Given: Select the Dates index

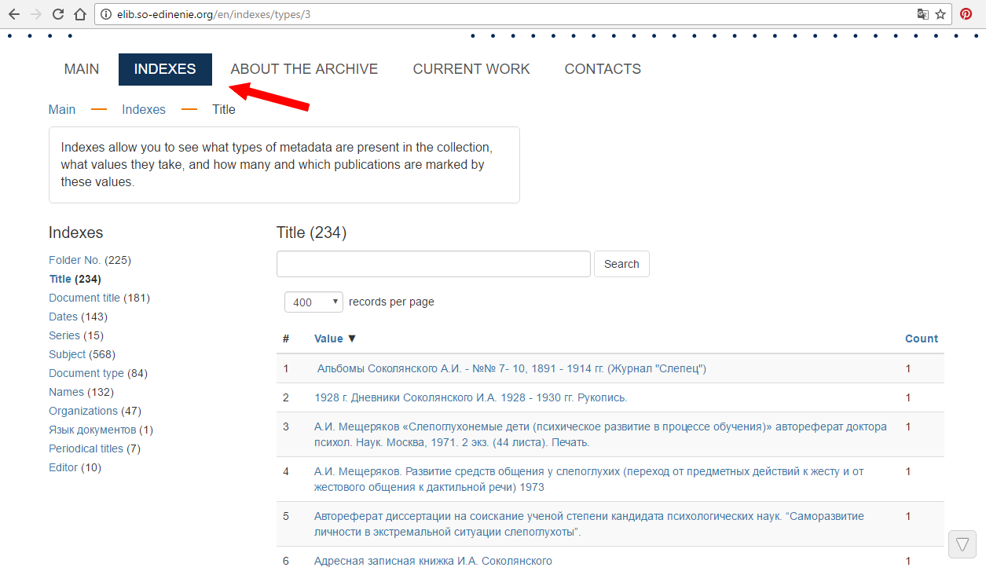Looking at the screenshot, I should (63, 317).
